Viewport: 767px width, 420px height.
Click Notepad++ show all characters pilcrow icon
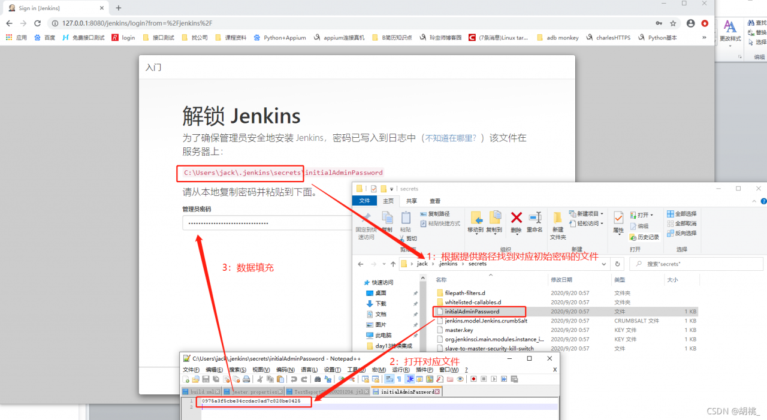pyautogui.click(x=399, y=379)
